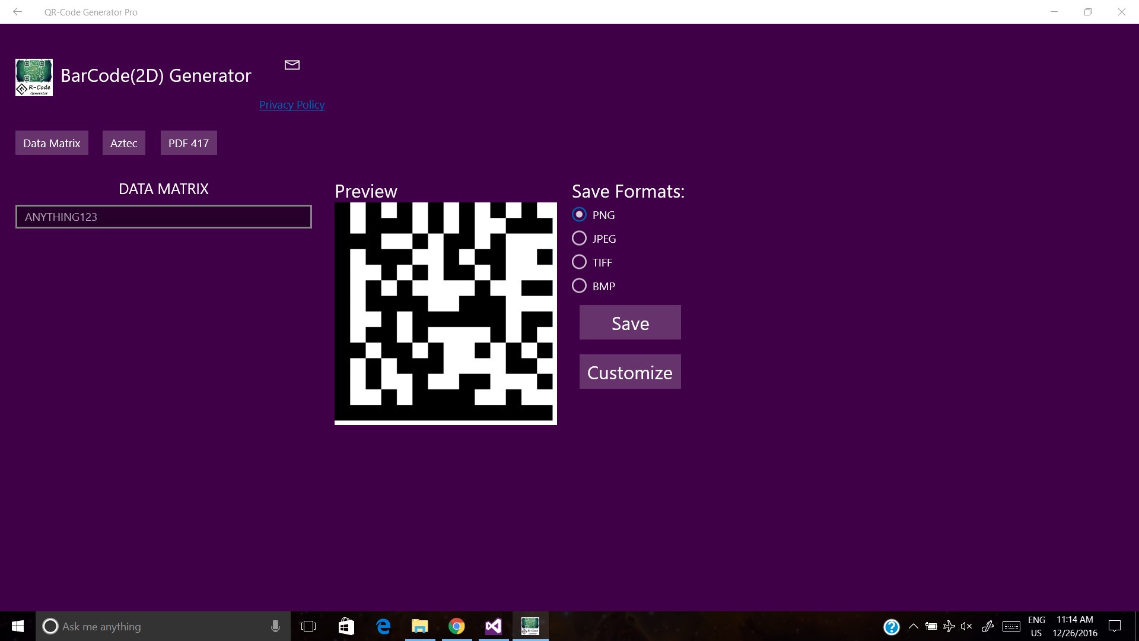The height and width of the screenshot is (641, 1139).
Task: Click the ANYTHING123 text input field
Action: pos(164,217)
